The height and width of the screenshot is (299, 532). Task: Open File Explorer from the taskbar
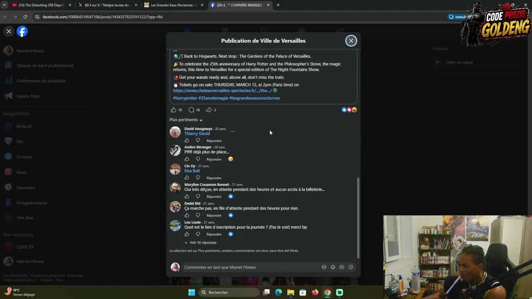291,292
